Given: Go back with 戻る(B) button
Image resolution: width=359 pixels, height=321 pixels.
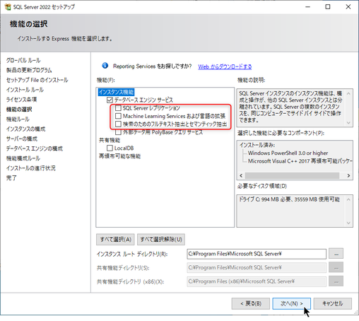Looking at the screenshot, I should [x=251, y=303].
